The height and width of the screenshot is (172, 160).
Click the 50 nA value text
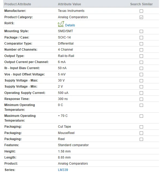pyautogui.click(x=62, y=68)
